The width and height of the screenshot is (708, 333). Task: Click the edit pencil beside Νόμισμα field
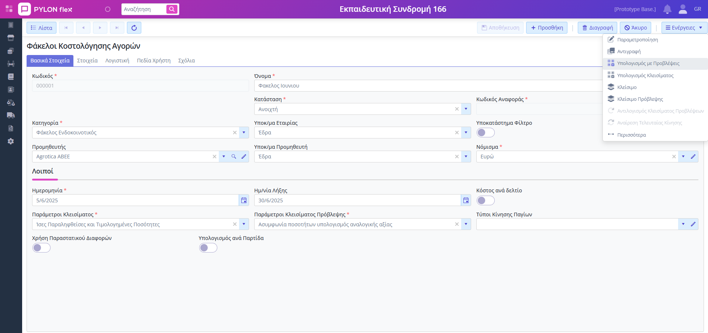point(693,157)
